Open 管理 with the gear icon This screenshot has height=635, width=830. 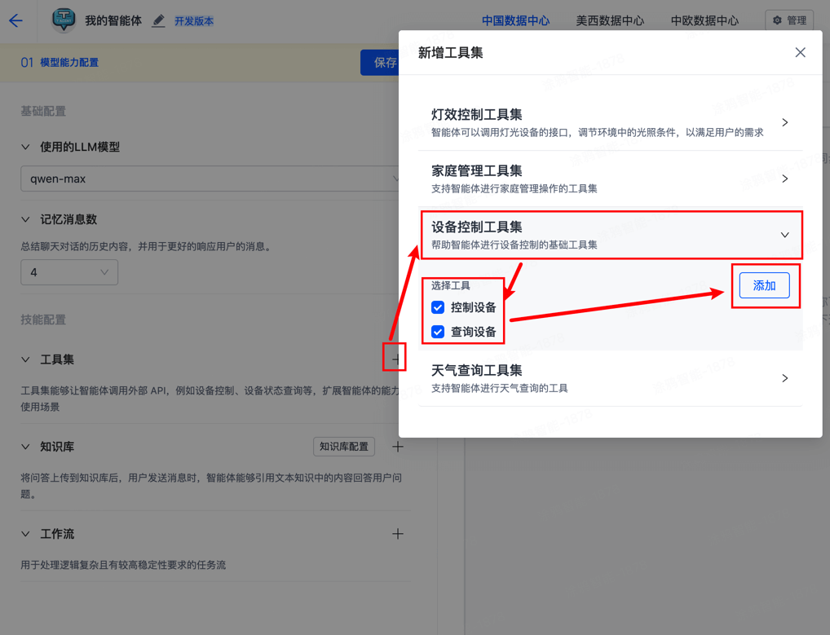(x=789, y=20)
